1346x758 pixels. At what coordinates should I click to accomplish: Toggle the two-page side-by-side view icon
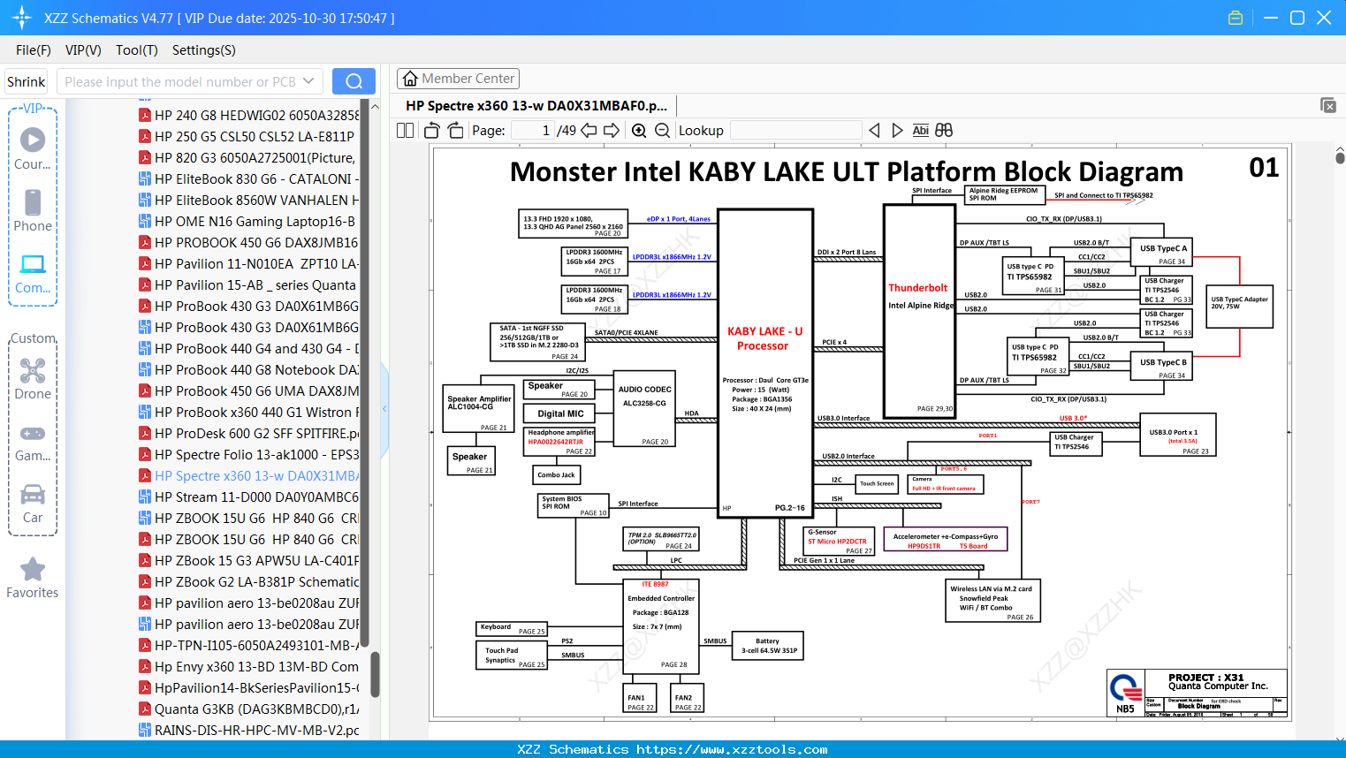click(405, 130)
